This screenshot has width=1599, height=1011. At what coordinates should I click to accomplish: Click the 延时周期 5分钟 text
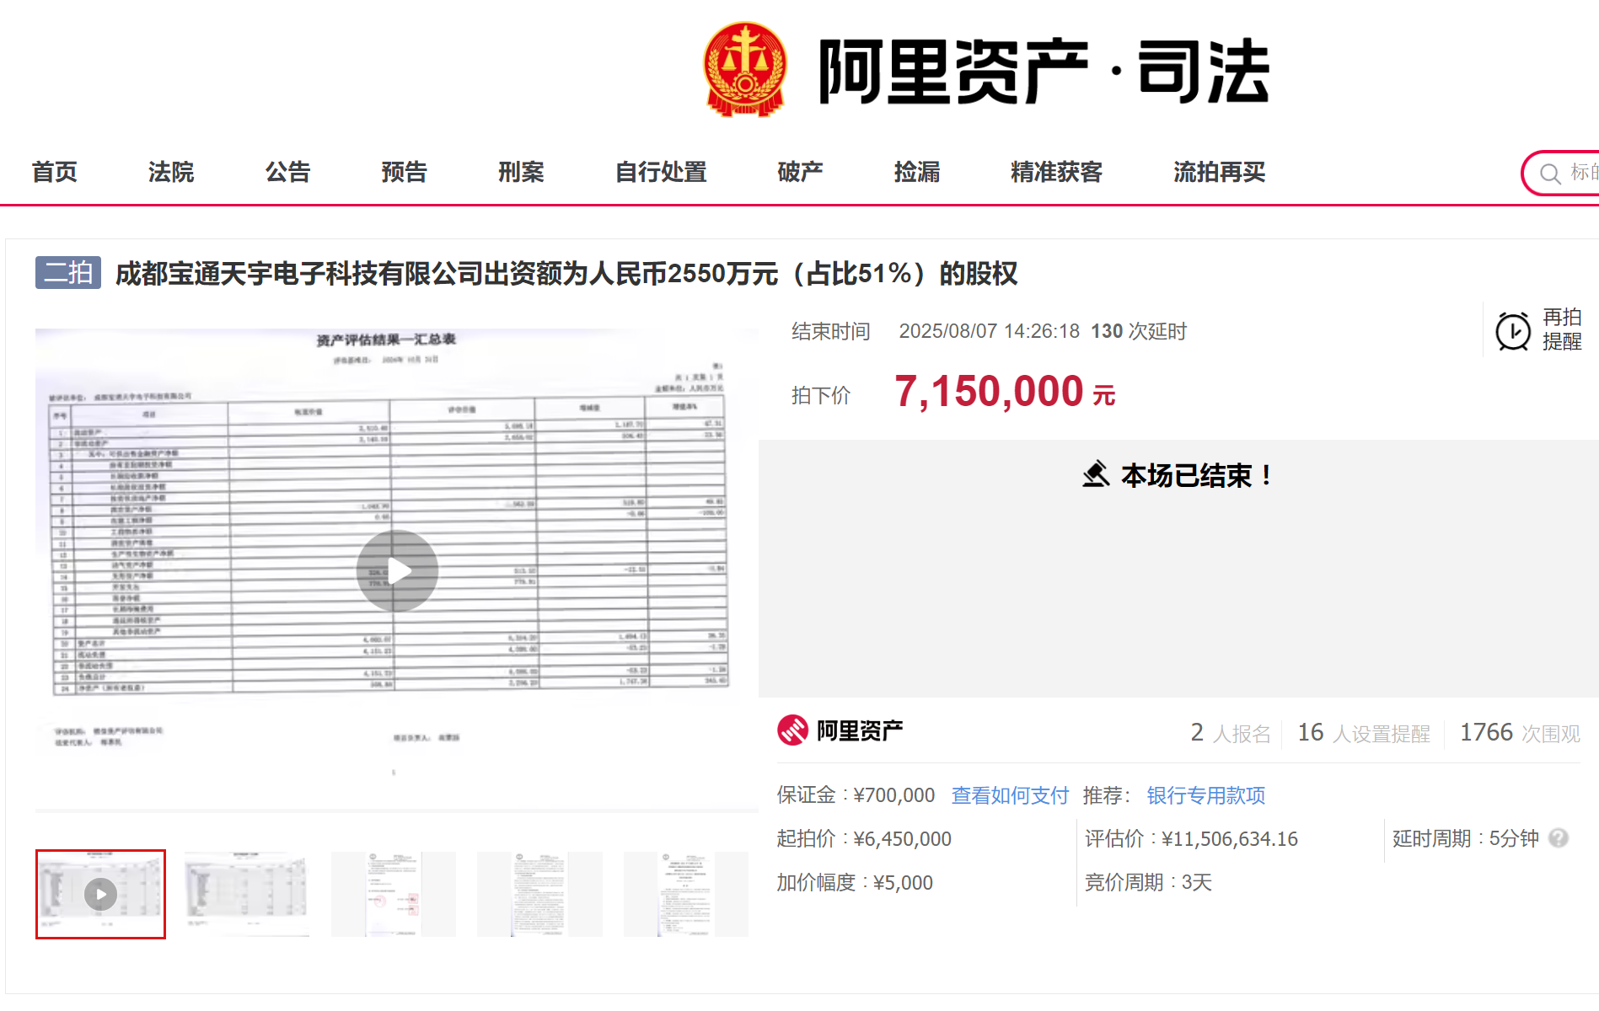tap(1466, 839)
